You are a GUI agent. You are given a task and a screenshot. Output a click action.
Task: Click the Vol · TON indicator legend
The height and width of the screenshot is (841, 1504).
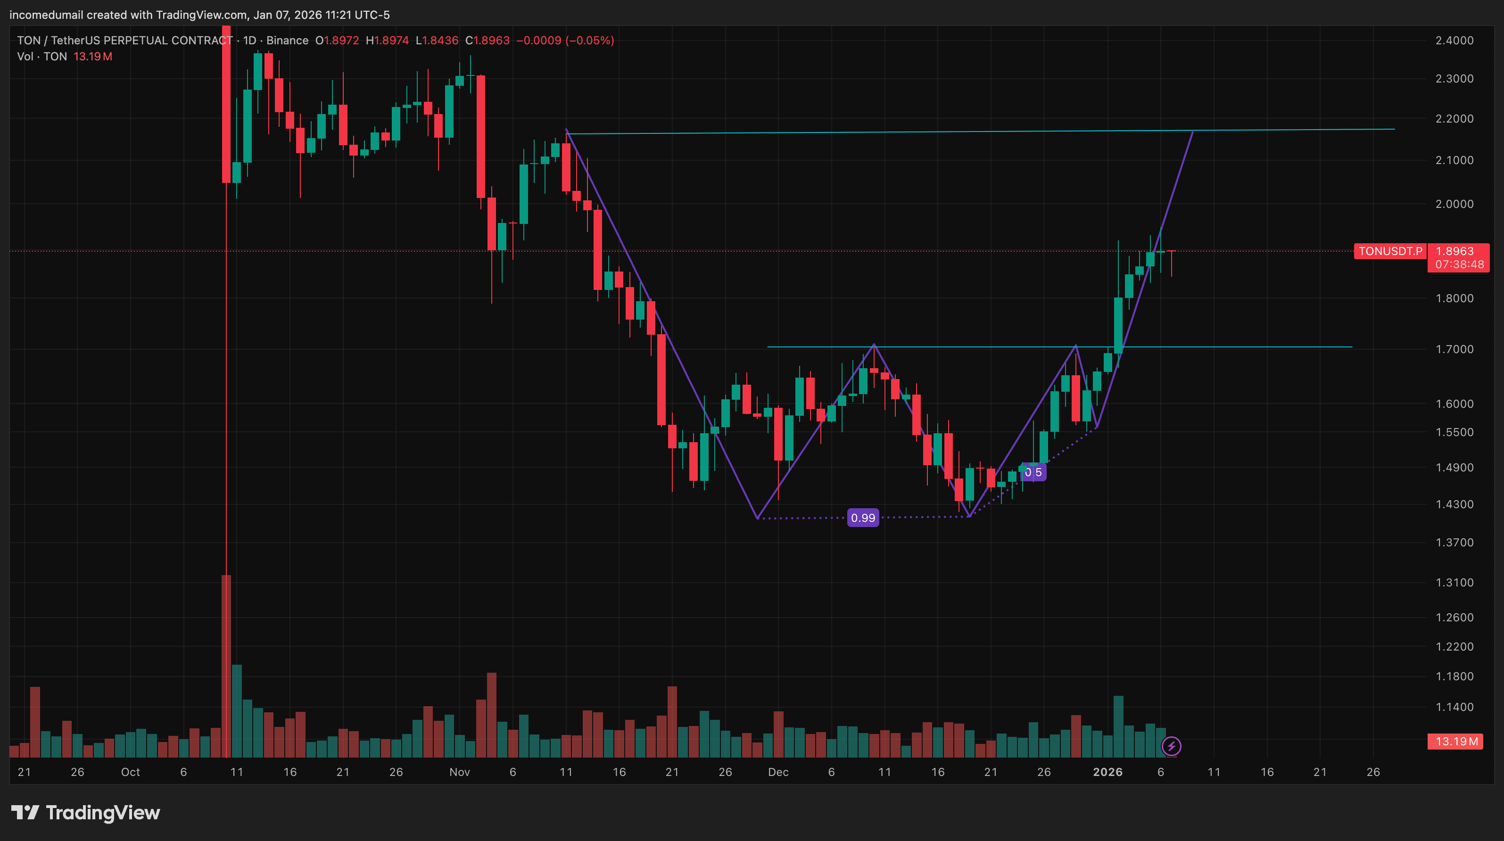pyautogui.click(x=42, y=57)
